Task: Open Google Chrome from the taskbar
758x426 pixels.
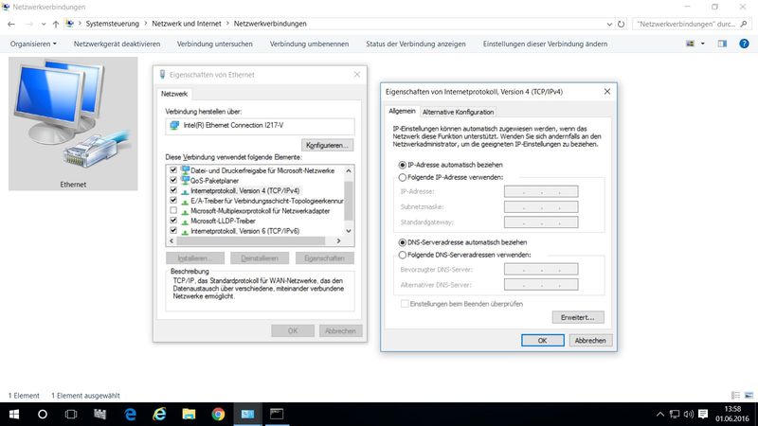Action: [218, 415]
